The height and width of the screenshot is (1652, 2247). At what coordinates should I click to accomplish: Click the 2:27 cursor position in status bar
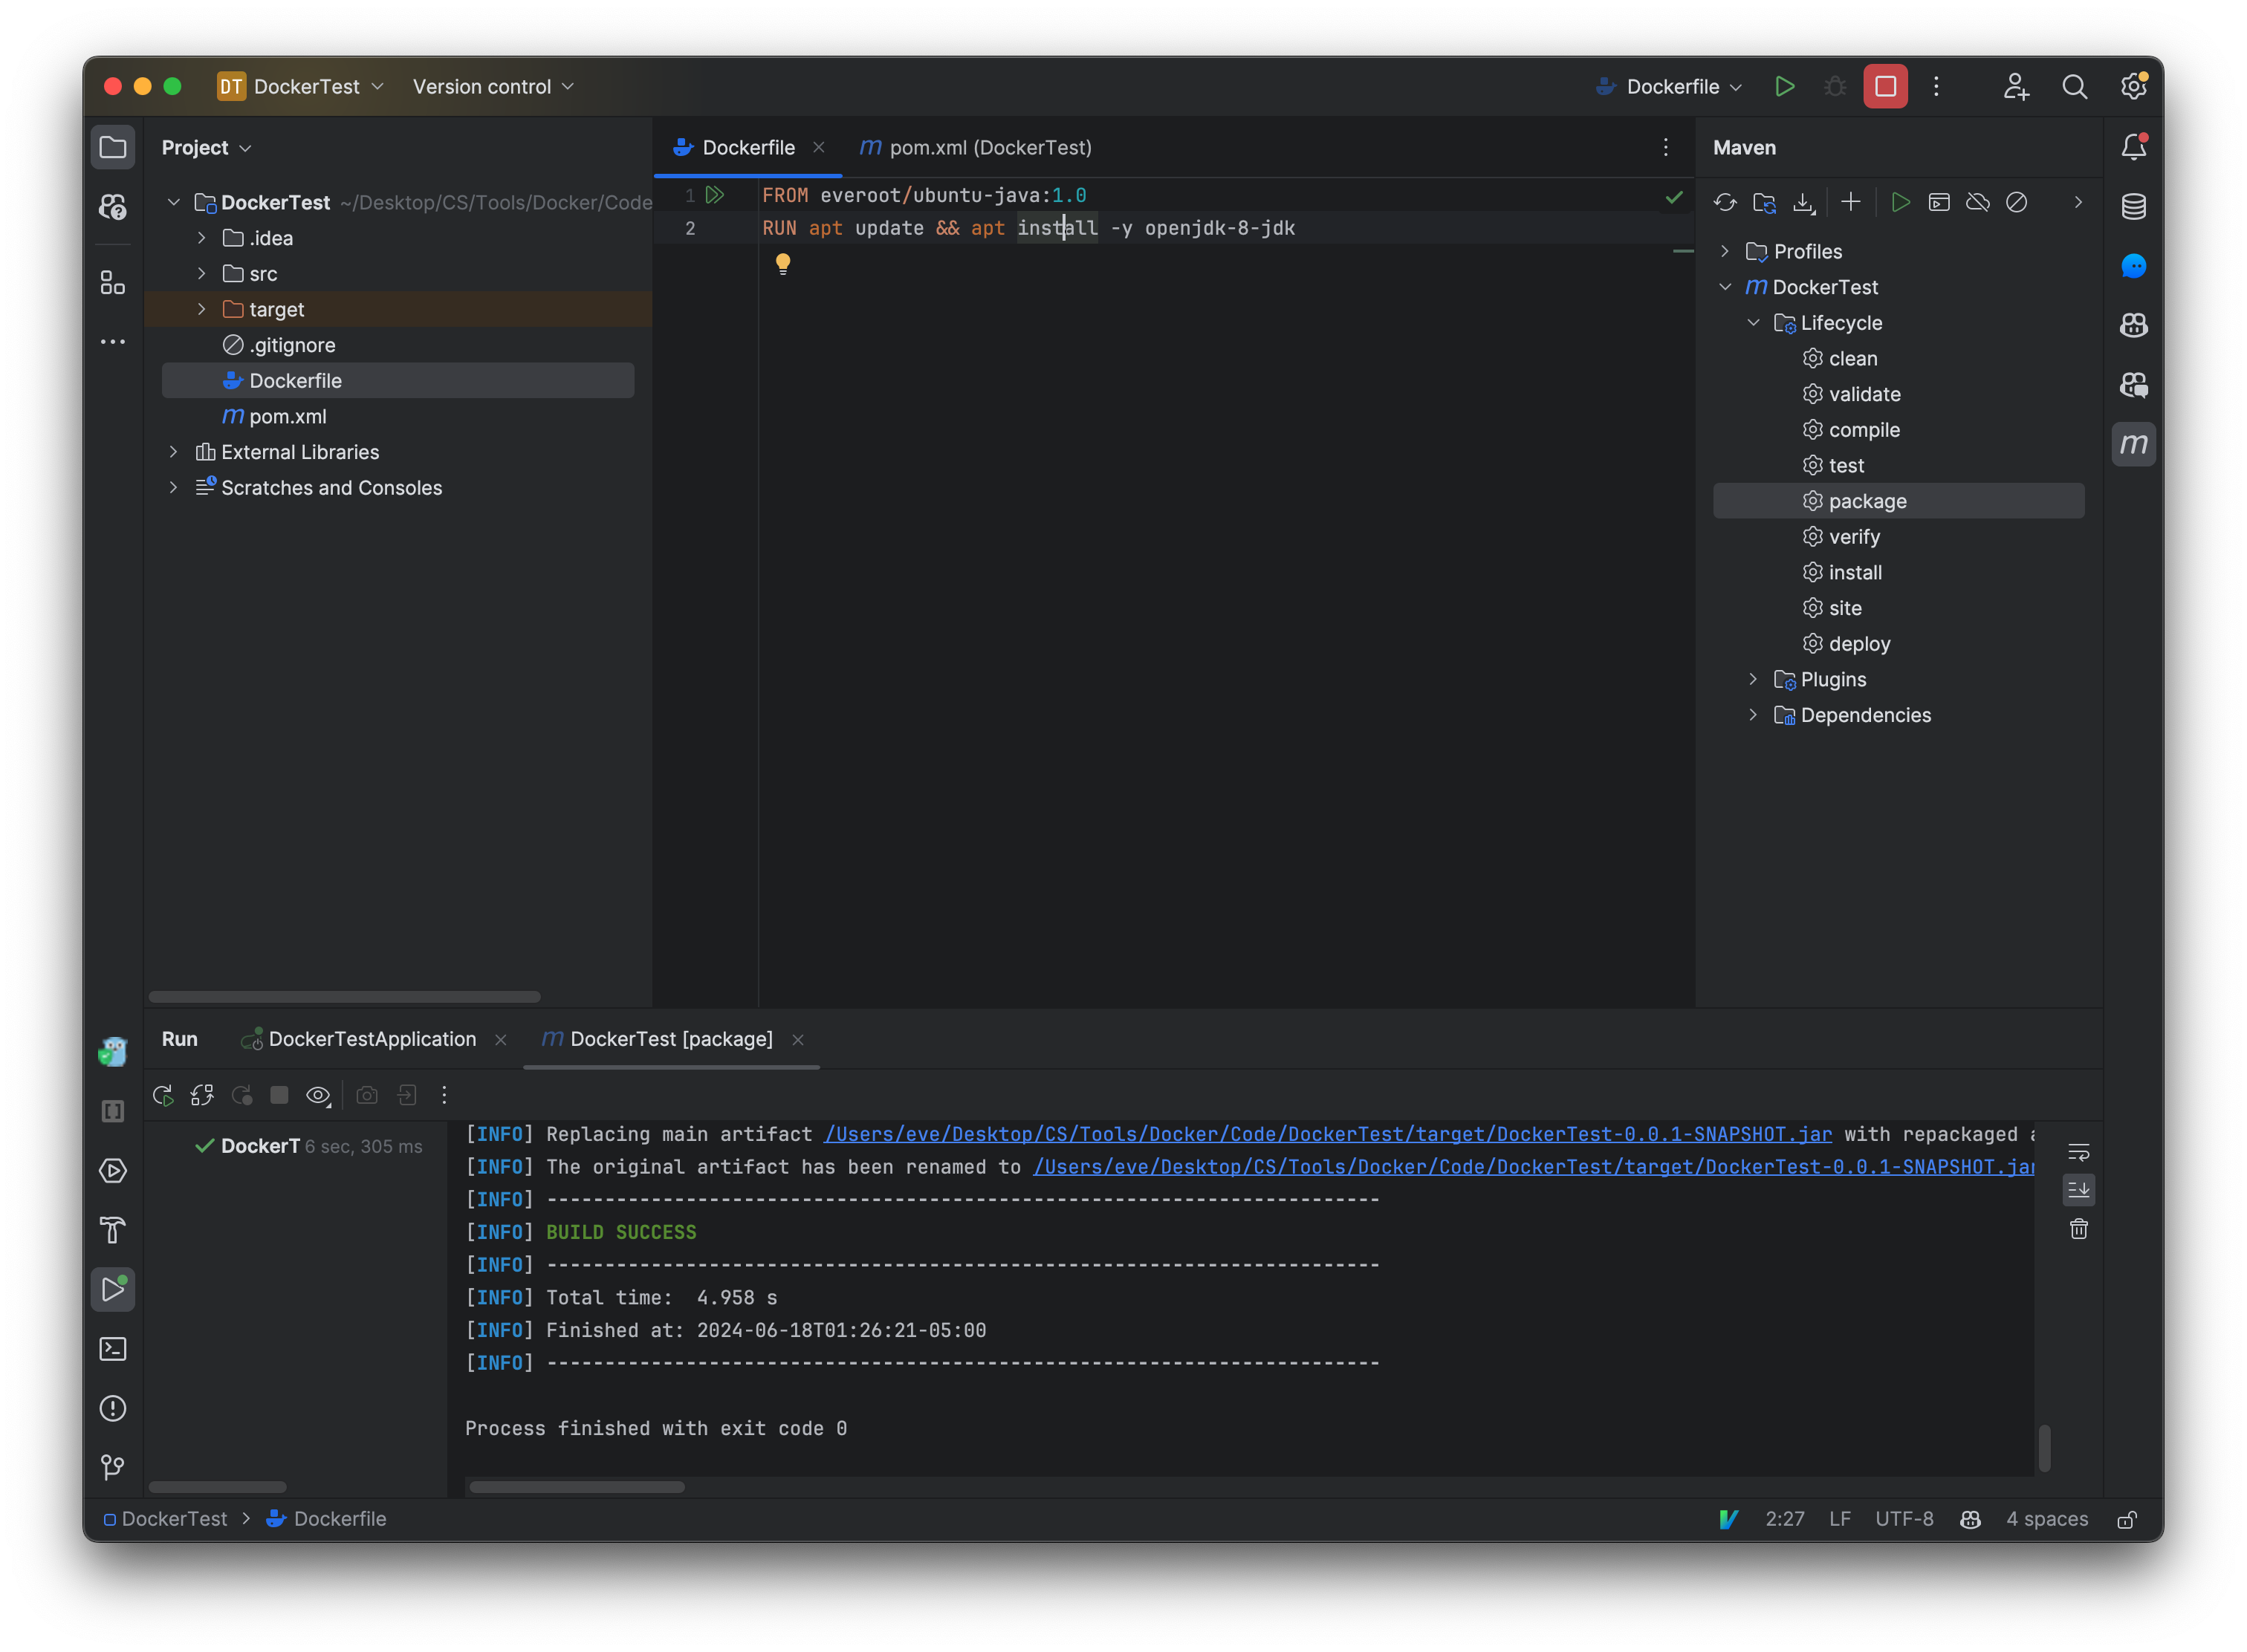tap(1784, 1519)
